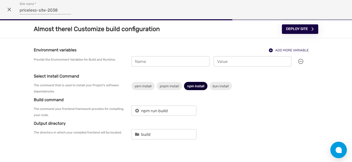The width and height of the screenshot is (352, 162).
Task: Edit the build output directory text
Action: 167,135
